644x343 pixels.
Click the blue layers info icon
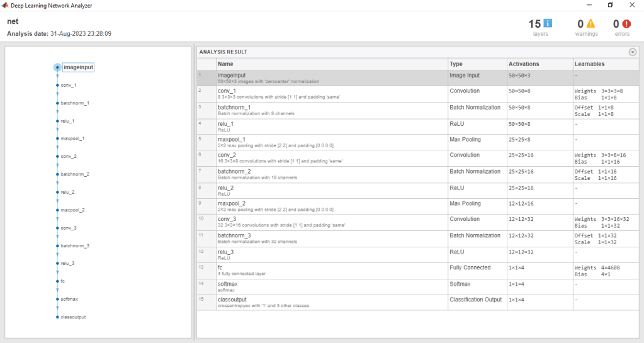coord(548,24)
